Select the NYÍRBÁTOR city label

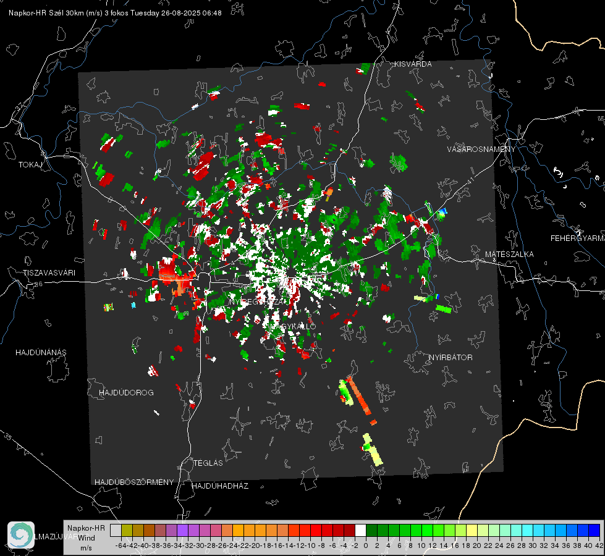pos(451,358)
